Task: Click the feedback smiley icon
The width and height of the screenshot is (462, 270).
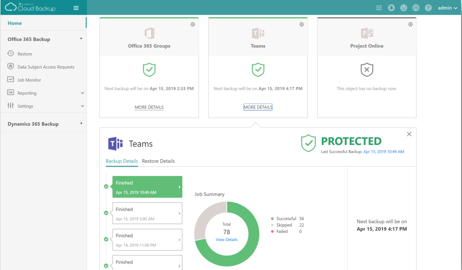Action: click(404, 8)
